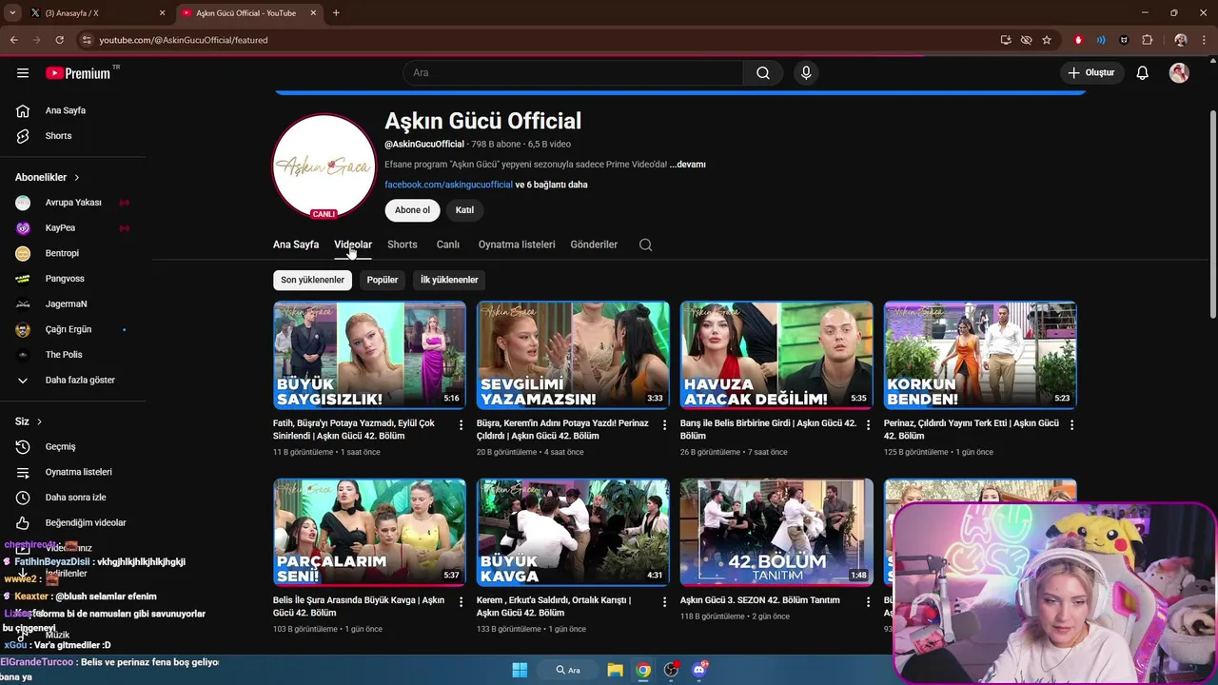Reload the page in Chrome
Image resolution: width=1218 pixels, height=685 pixels.
click(59, 40)
